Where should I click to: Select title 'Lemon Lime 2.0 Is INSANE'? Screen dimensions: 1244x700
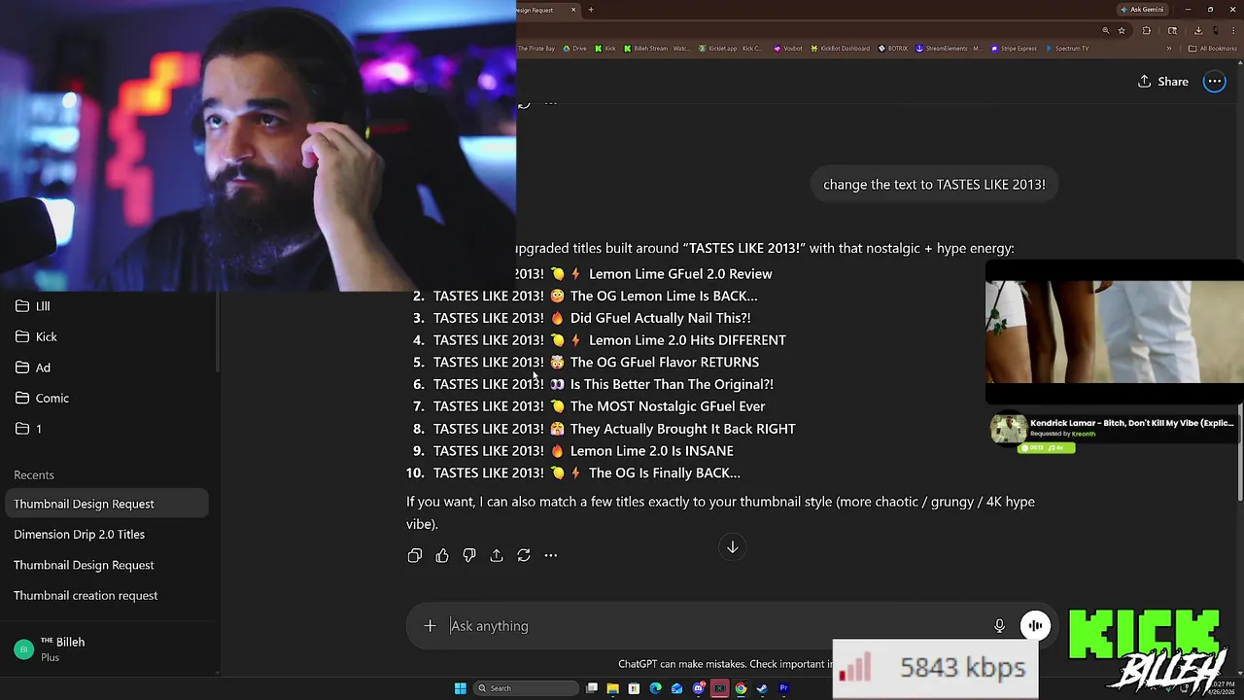tap(651, 451)
